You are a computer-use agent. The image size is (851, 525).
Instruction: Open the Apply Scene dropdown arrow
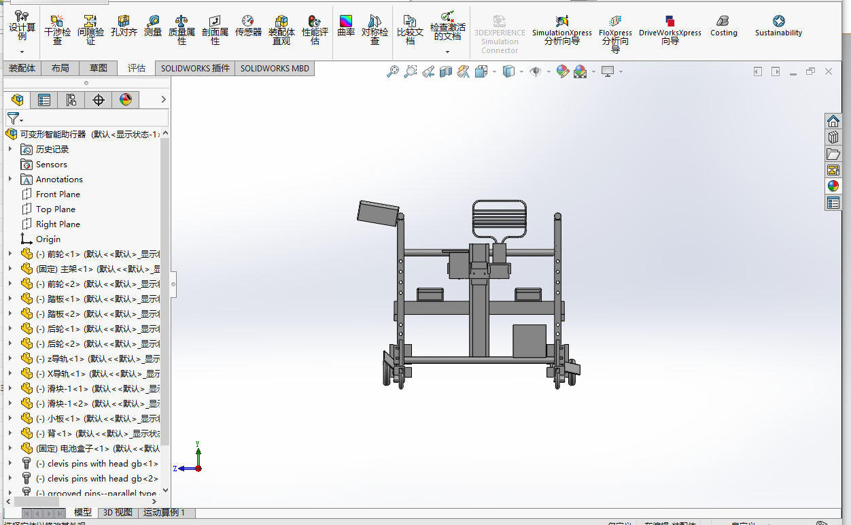pyautogui.click(x=593, y=71)
